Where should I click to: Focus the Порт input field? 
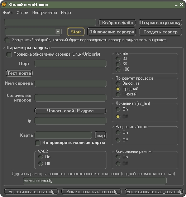tap(70, 63)
